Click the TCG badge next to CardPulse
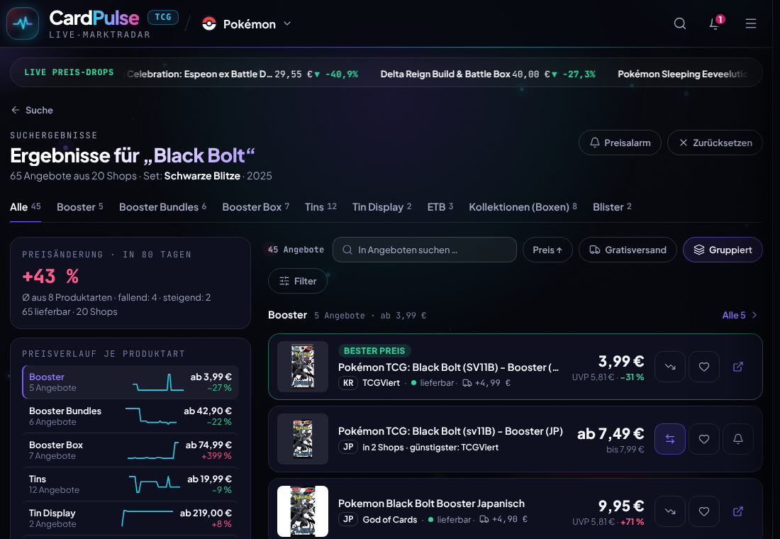 point(162,17)
